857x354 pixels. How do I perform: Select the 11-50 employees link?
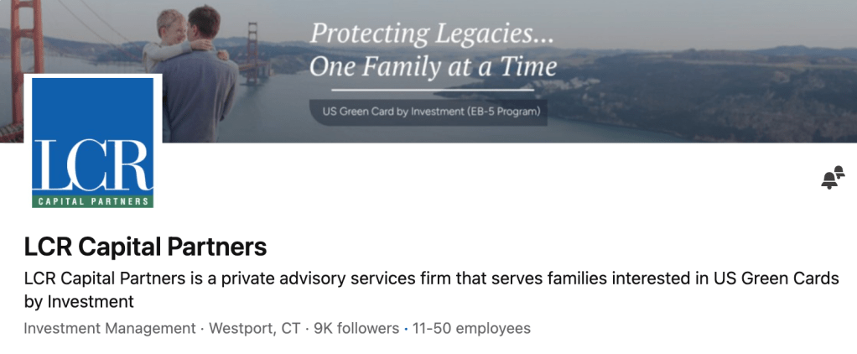click(470, 328)
